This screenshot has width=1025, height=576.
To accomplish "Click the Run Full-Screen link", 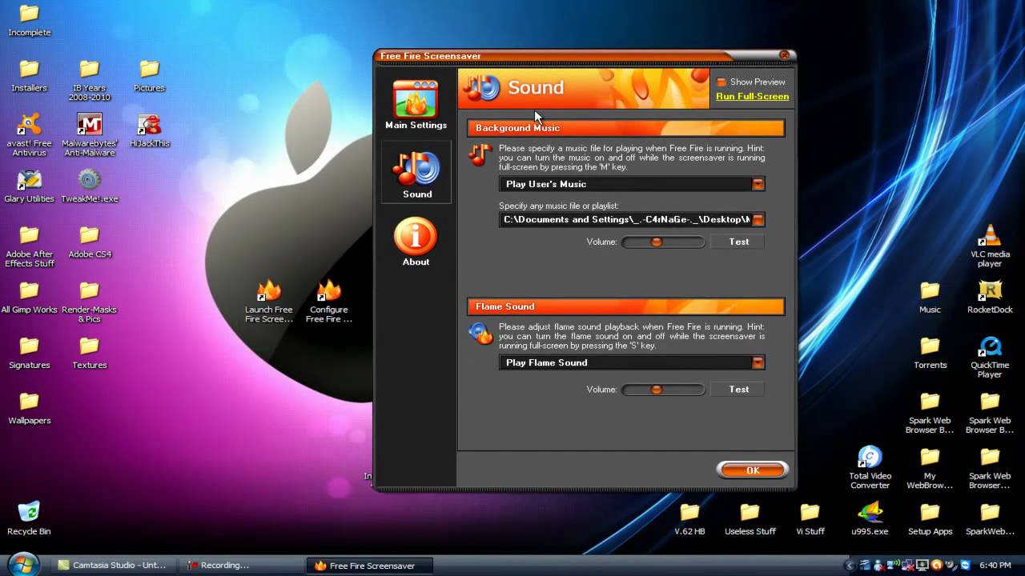I will click(752, 96).
